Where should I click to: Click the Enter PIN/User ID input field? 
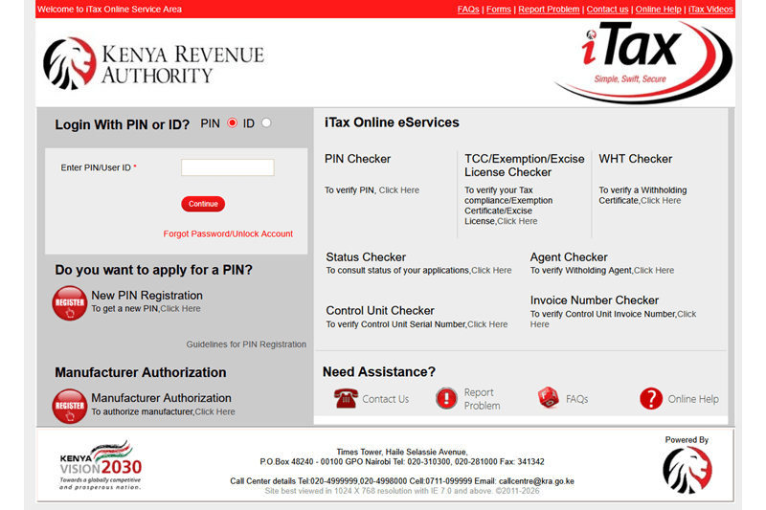pos(228,167)
